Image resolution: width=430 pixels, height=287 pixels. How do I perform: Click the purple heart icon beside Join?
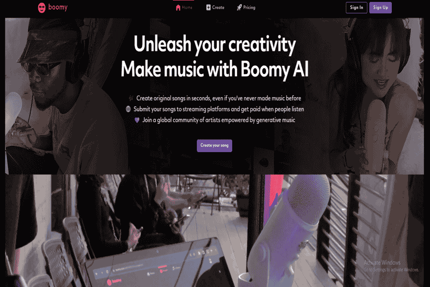(x=137, y=120)
